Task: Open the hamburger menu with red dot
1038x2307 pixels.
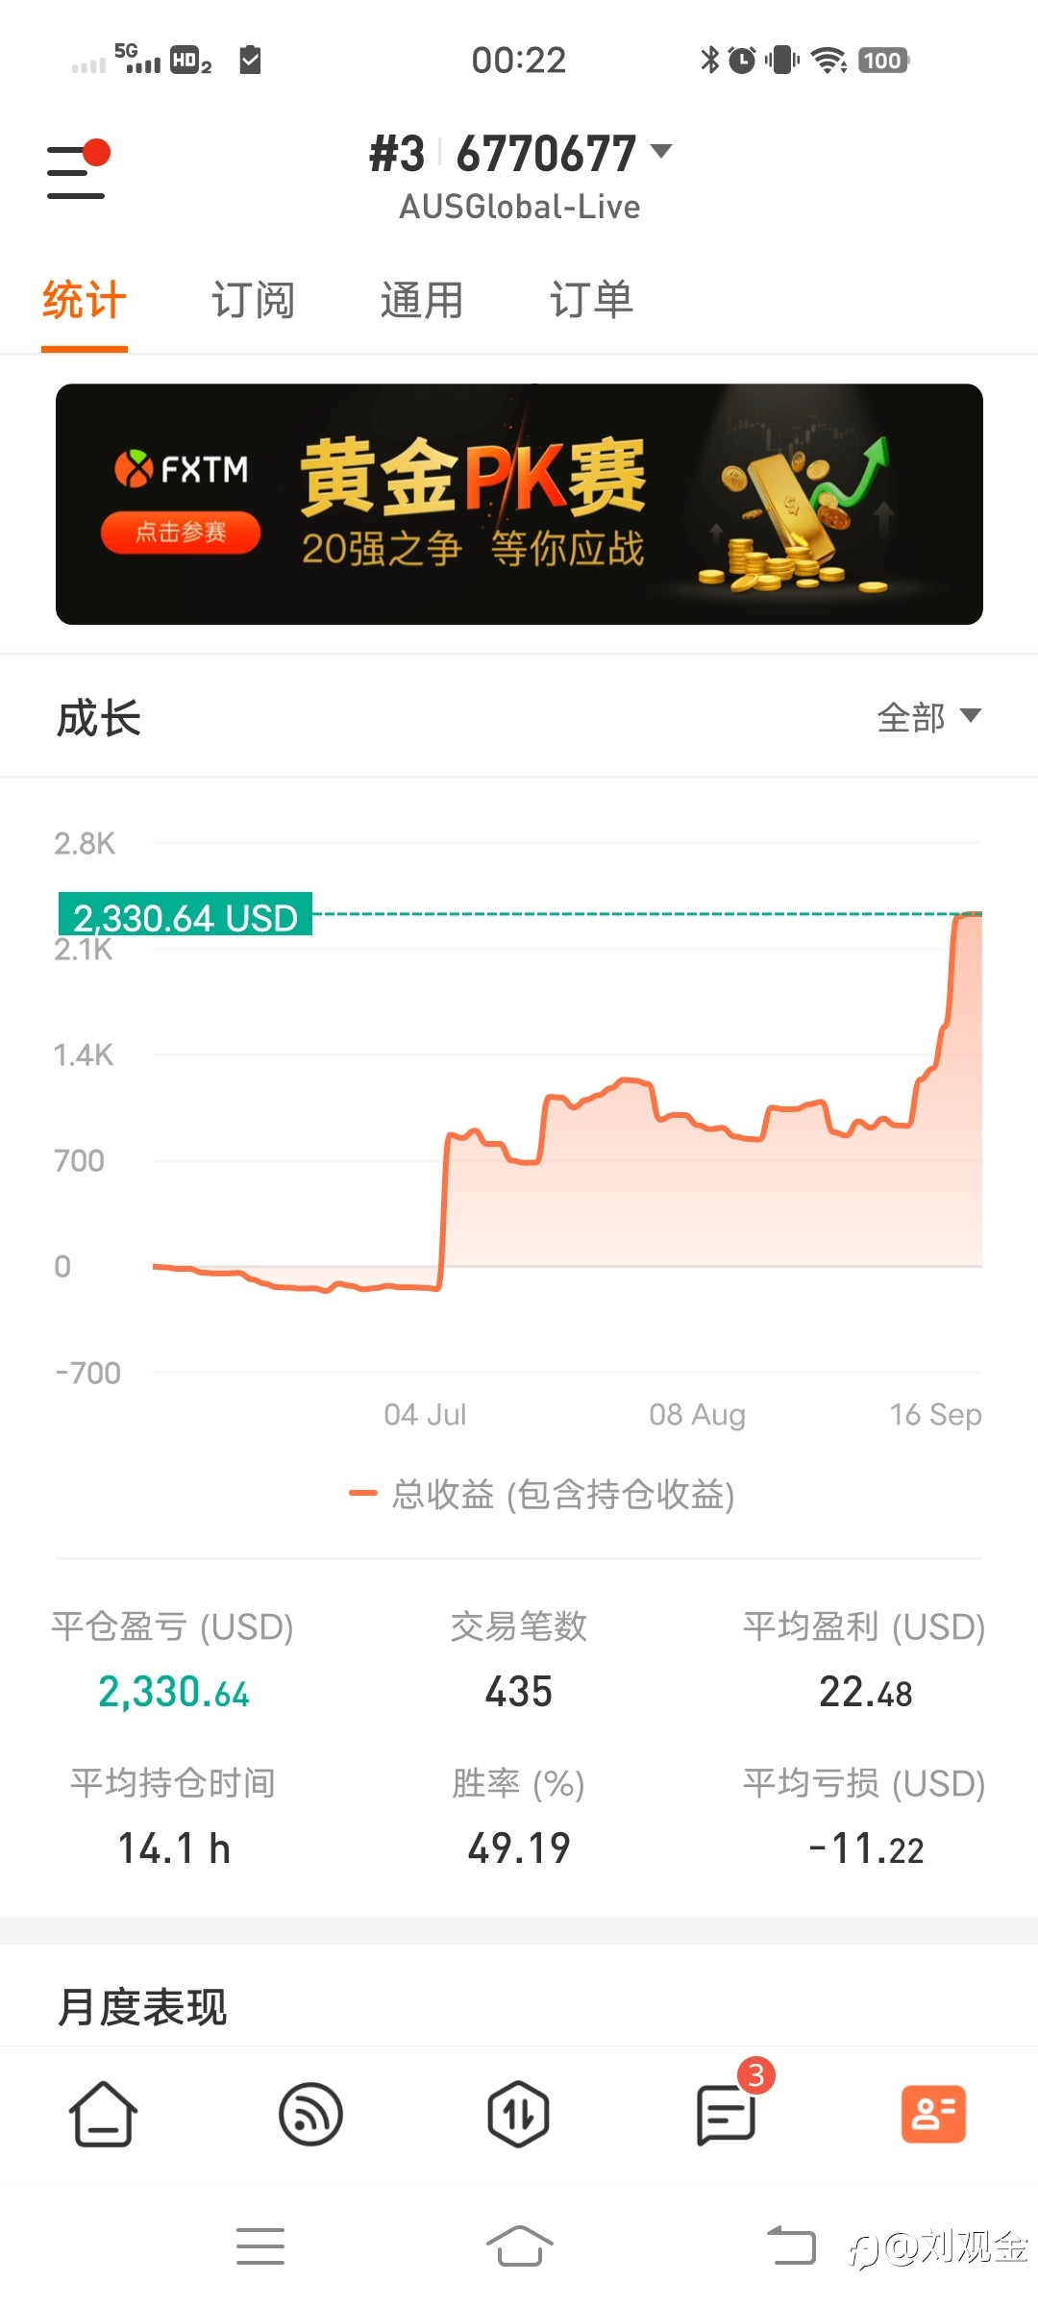Action: pos(77,170)
